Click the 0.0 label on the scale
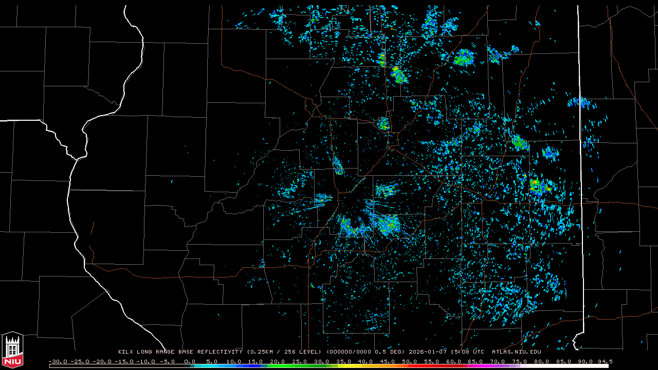Screen dimensions: 658x370 coord(190,361)
